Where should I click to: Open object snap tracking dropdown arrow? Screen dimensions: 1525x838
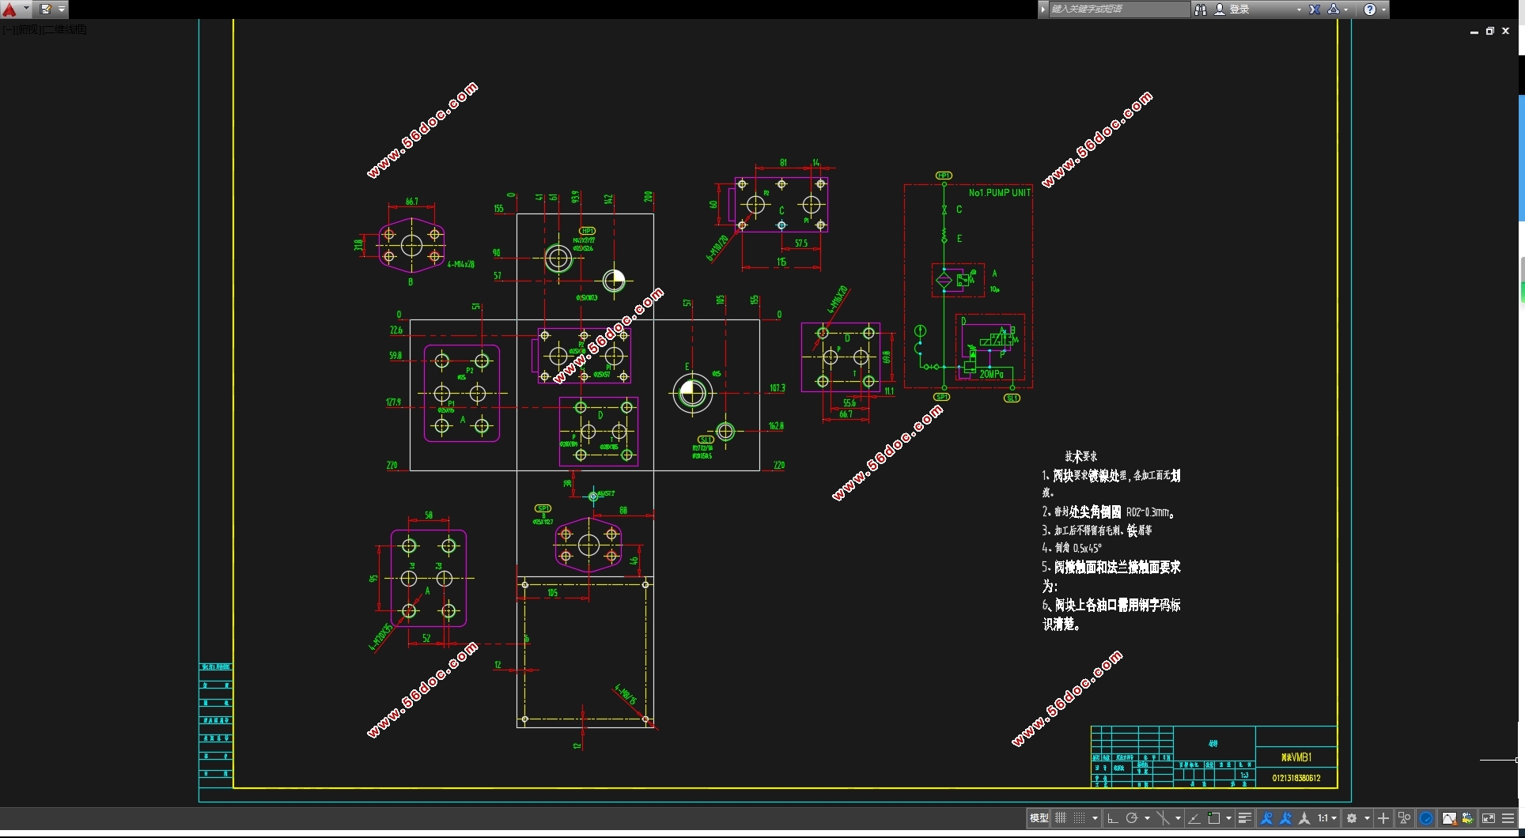(x=1178, y=818)
